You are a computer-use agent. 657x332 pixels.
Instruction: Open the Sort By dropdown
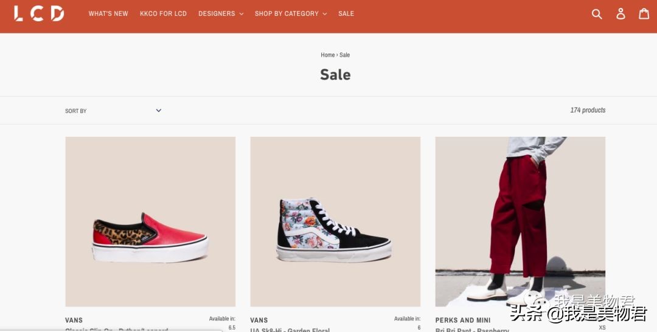[x=113, y=111]
